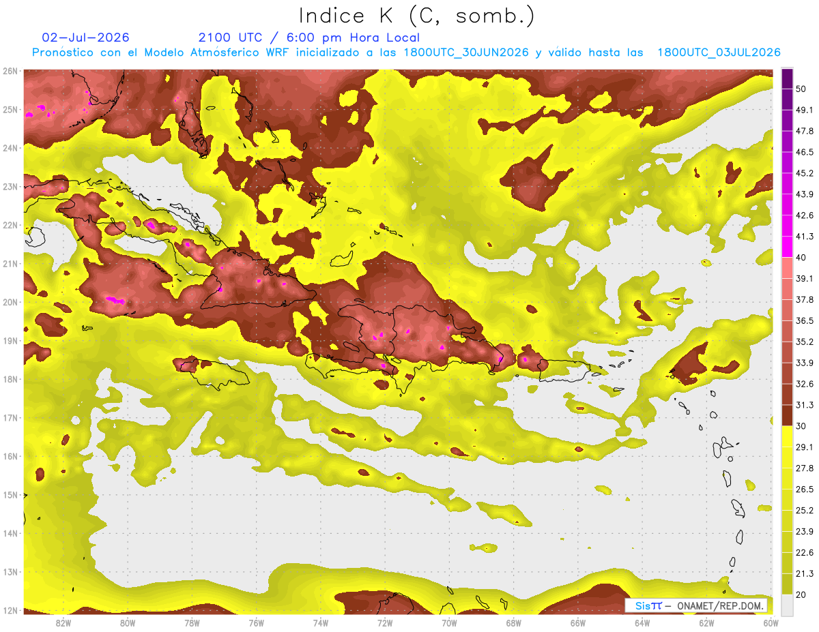Click the colorbar value '32.6'

click(805, 384)
